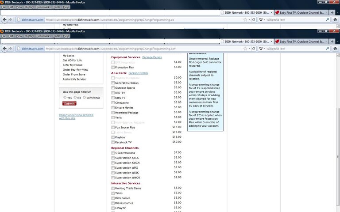Click the Wikipedia search field in the front window

coord(295,49)
